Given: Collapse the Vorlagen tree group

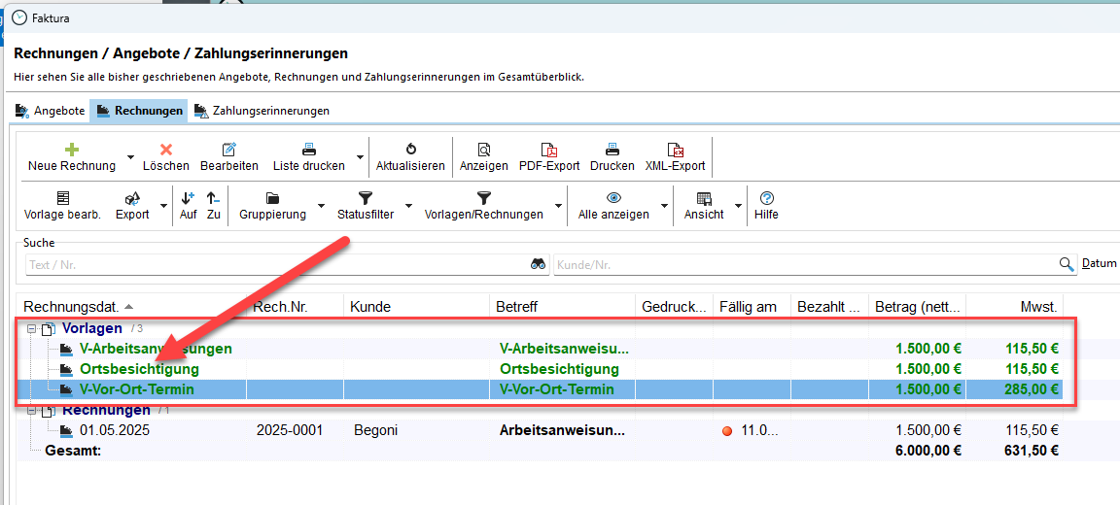Looking at the screenshot, I should (x=32, y=329).
